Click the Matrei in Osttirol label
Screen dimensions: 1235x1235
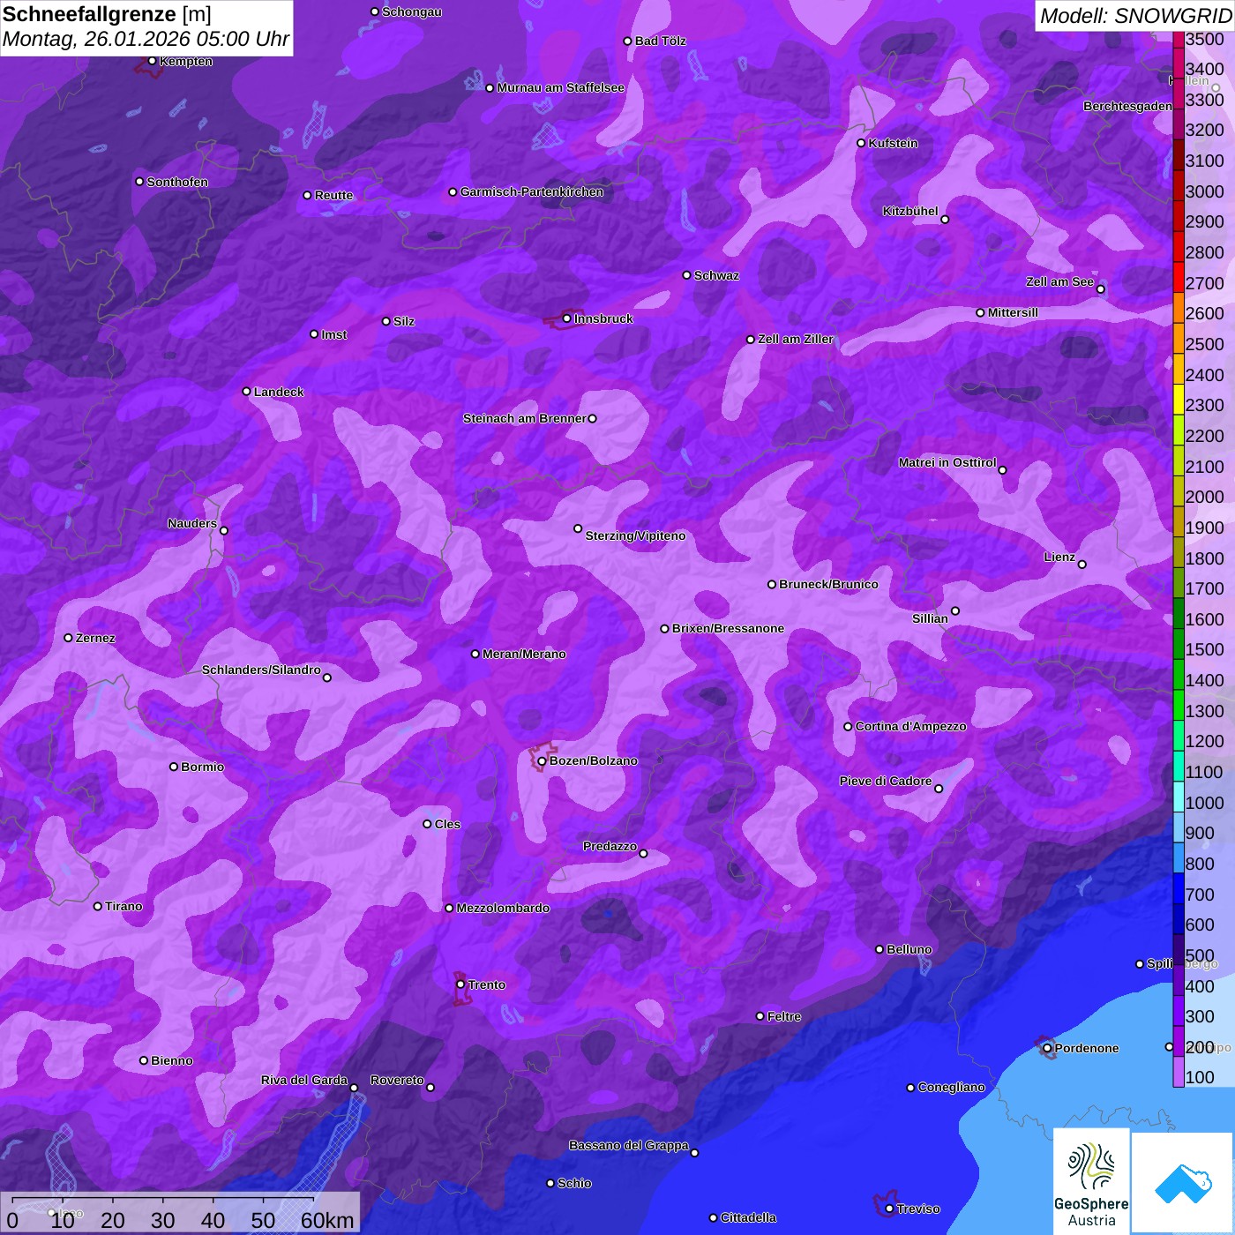947,462
